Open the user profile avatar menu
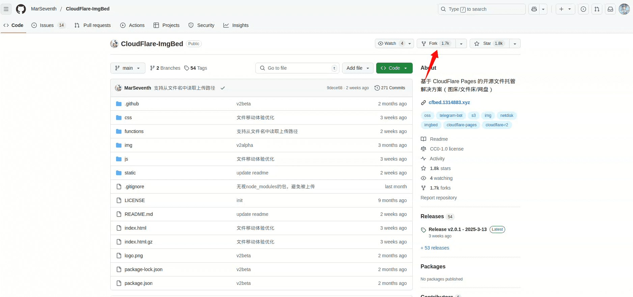 pyautogui.click(x=624, y=9)
